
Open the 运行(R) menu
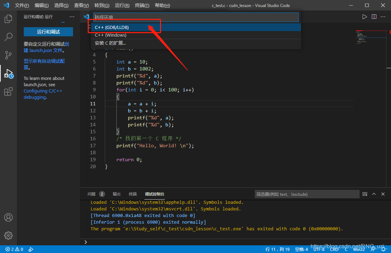coord(122,5)
